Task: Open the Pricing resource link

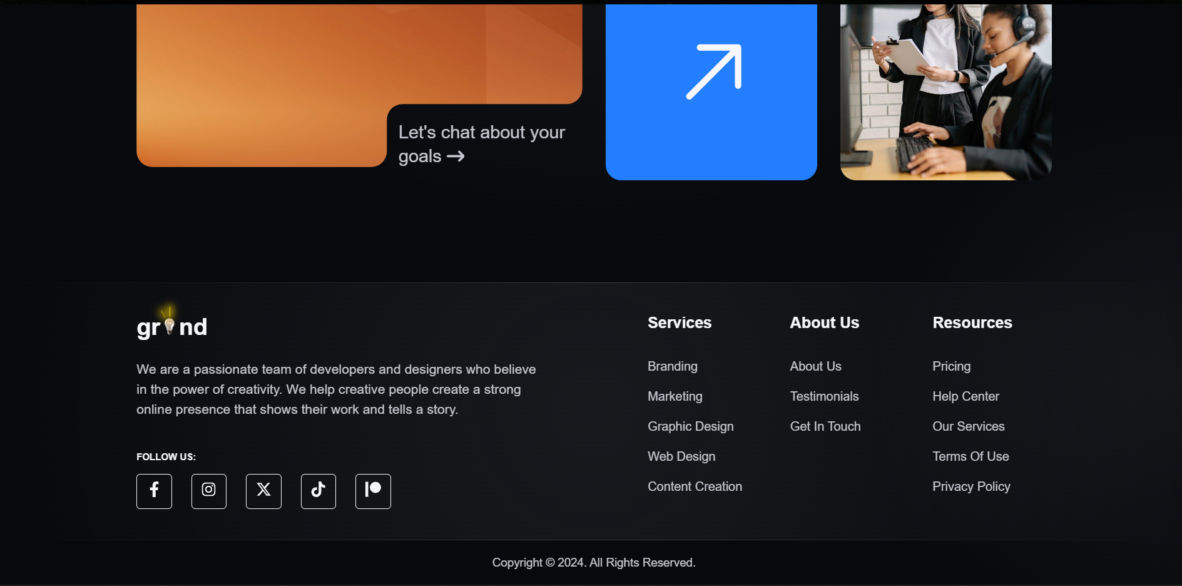Action: point(951,366)
